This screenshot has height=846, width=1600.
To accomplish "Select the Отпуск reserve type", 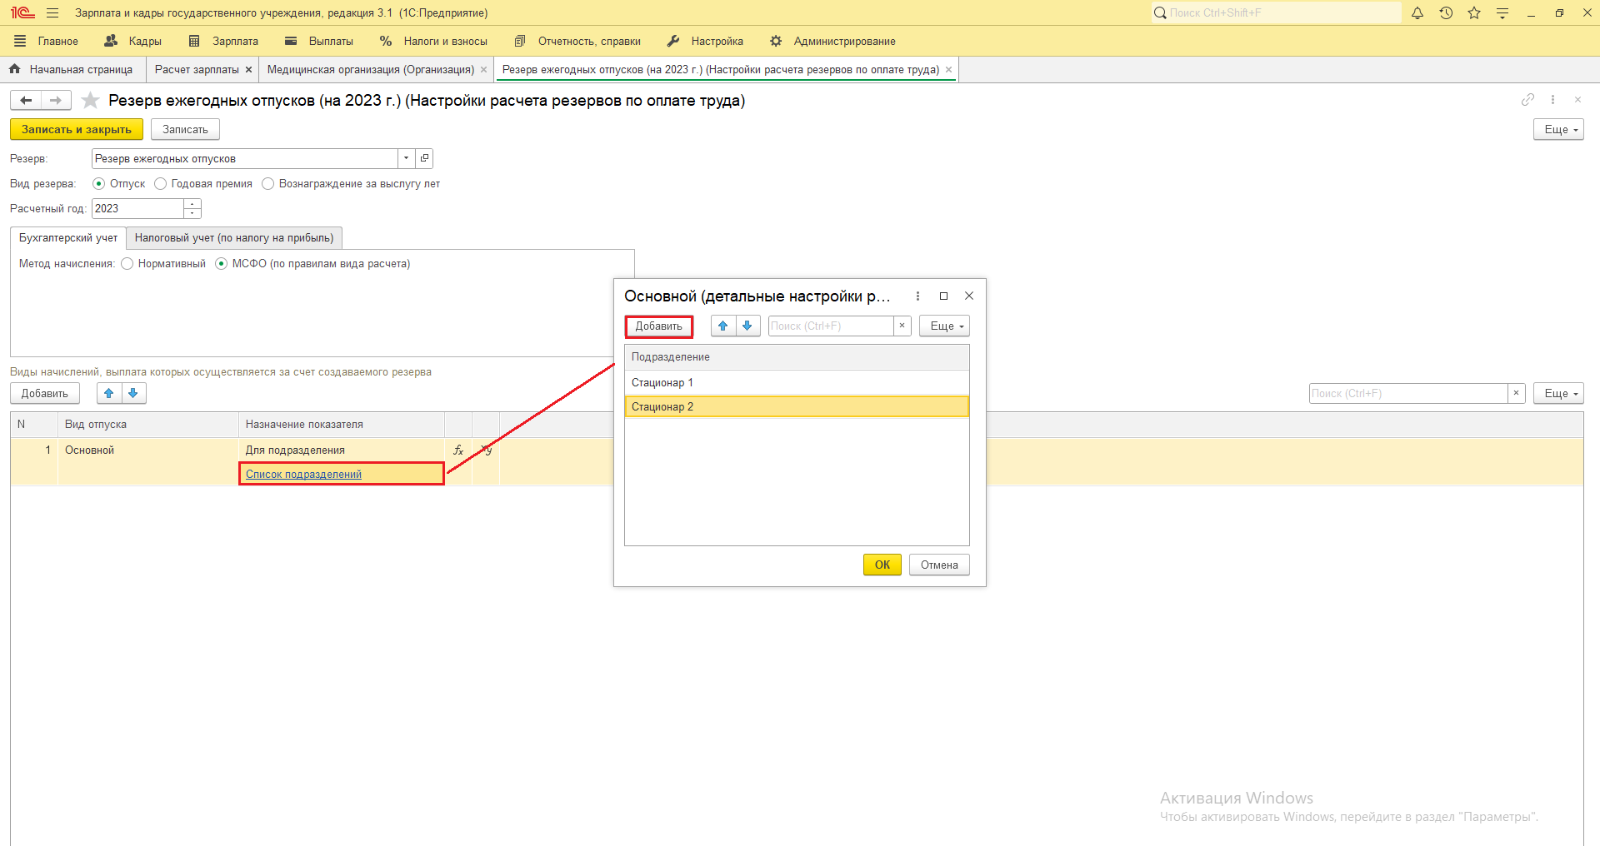I will pos(99,184).
